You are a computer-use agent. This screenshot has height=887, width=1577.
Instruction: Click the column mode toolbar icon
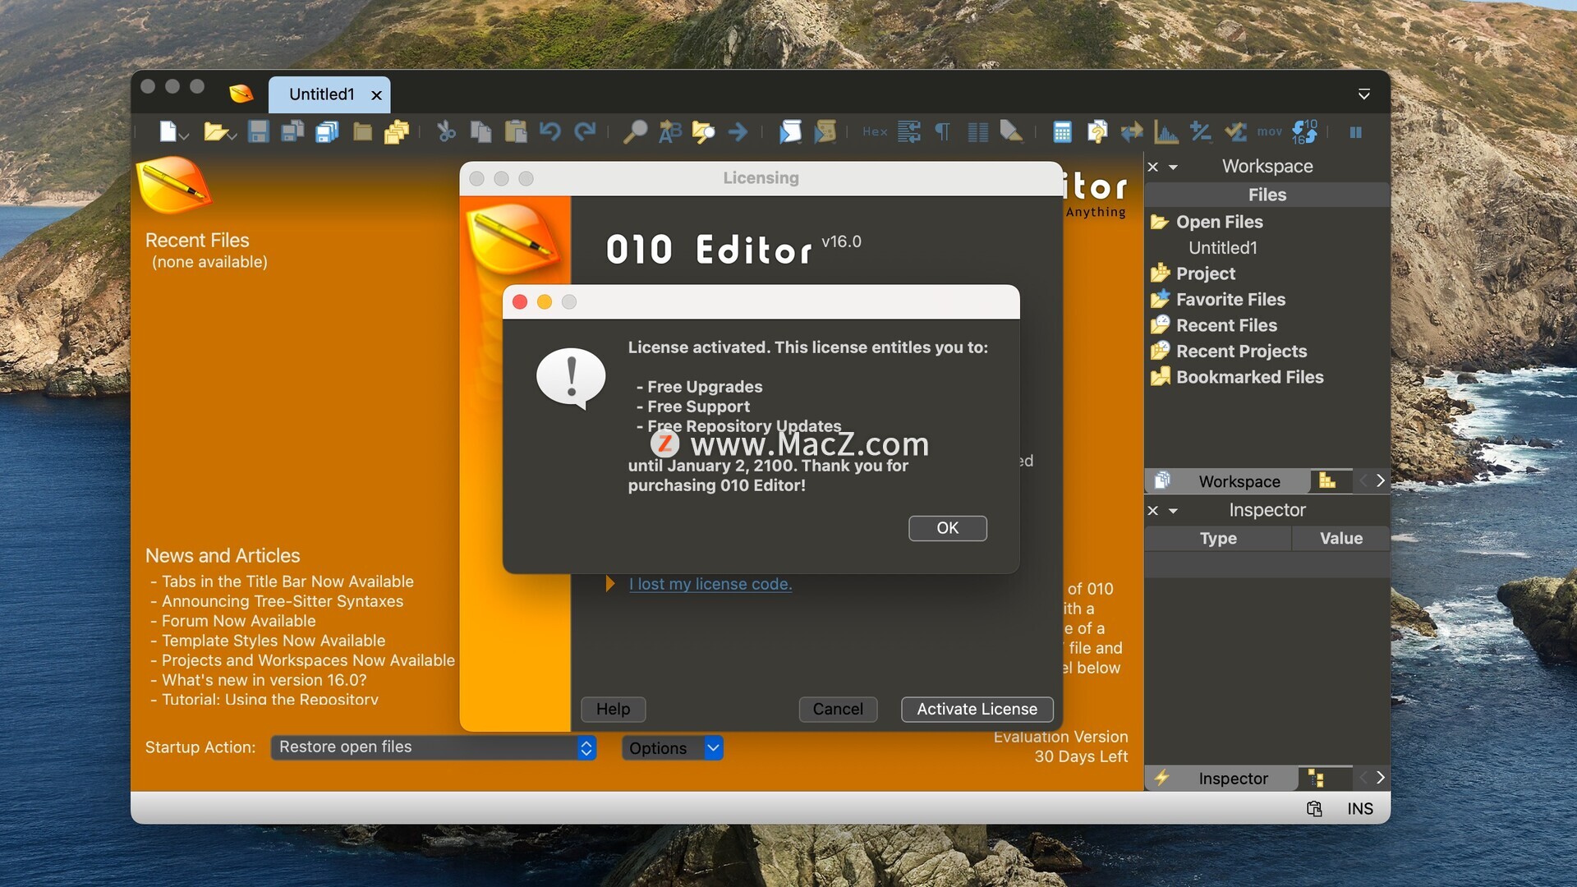coord(977,131)
